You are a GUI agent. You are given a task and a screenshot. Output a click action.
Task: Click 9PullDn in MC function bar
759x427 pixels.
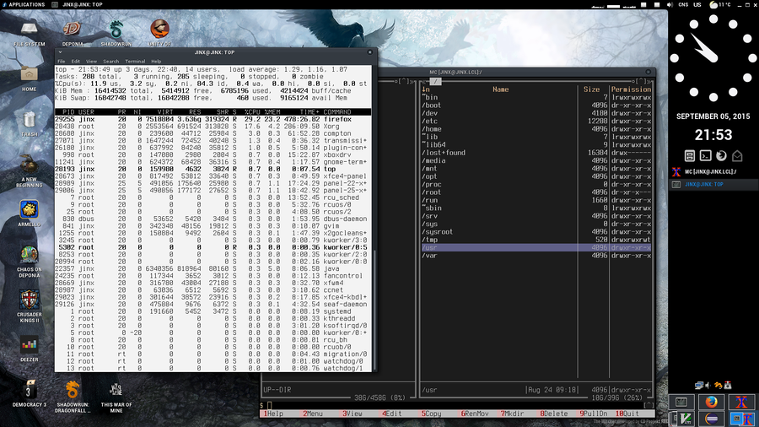tap(594, 414)
